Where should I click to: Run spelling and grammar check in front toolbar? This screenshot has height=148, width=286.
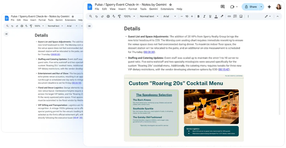114,16
